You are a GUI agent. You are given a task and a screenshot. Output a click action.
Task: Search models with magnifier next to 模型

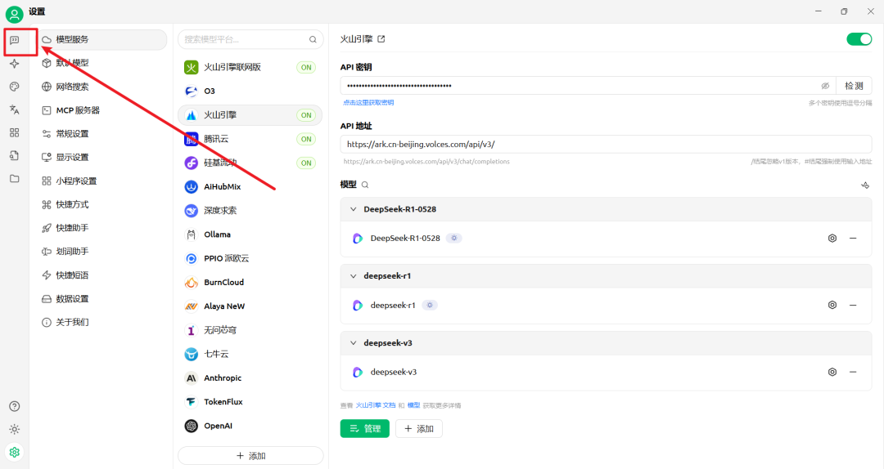coord(365,185)
